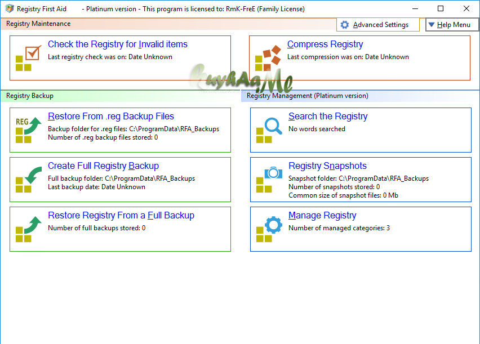The image size is (480, 344).
Task: Open the Help Menu dropdown arrow
Action: pos(431,25)
